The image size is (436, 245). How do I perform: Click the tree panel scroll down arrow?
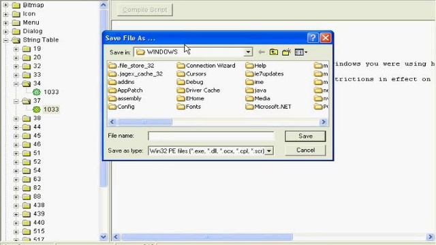(x=104, y=237)
